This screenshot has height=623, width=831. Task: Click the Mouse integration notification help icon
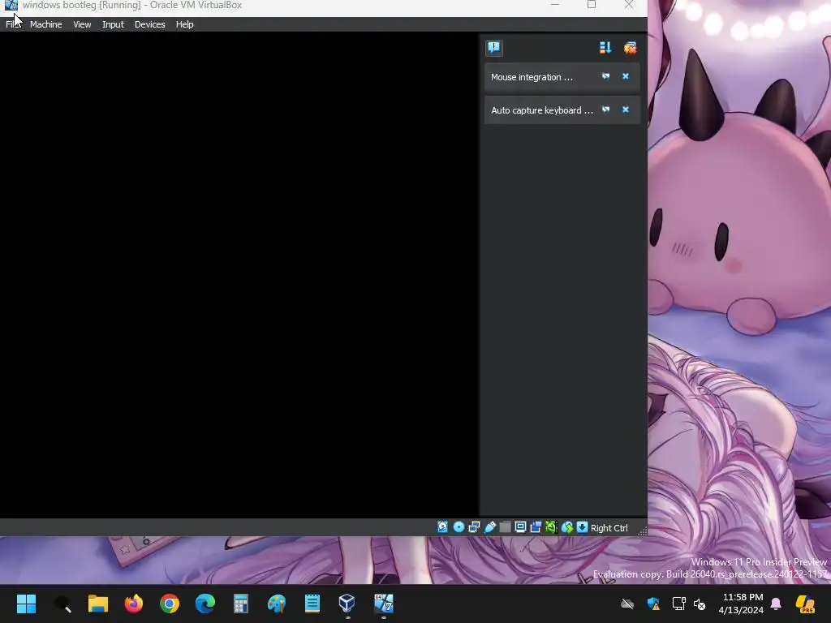(x=605, y=76)
